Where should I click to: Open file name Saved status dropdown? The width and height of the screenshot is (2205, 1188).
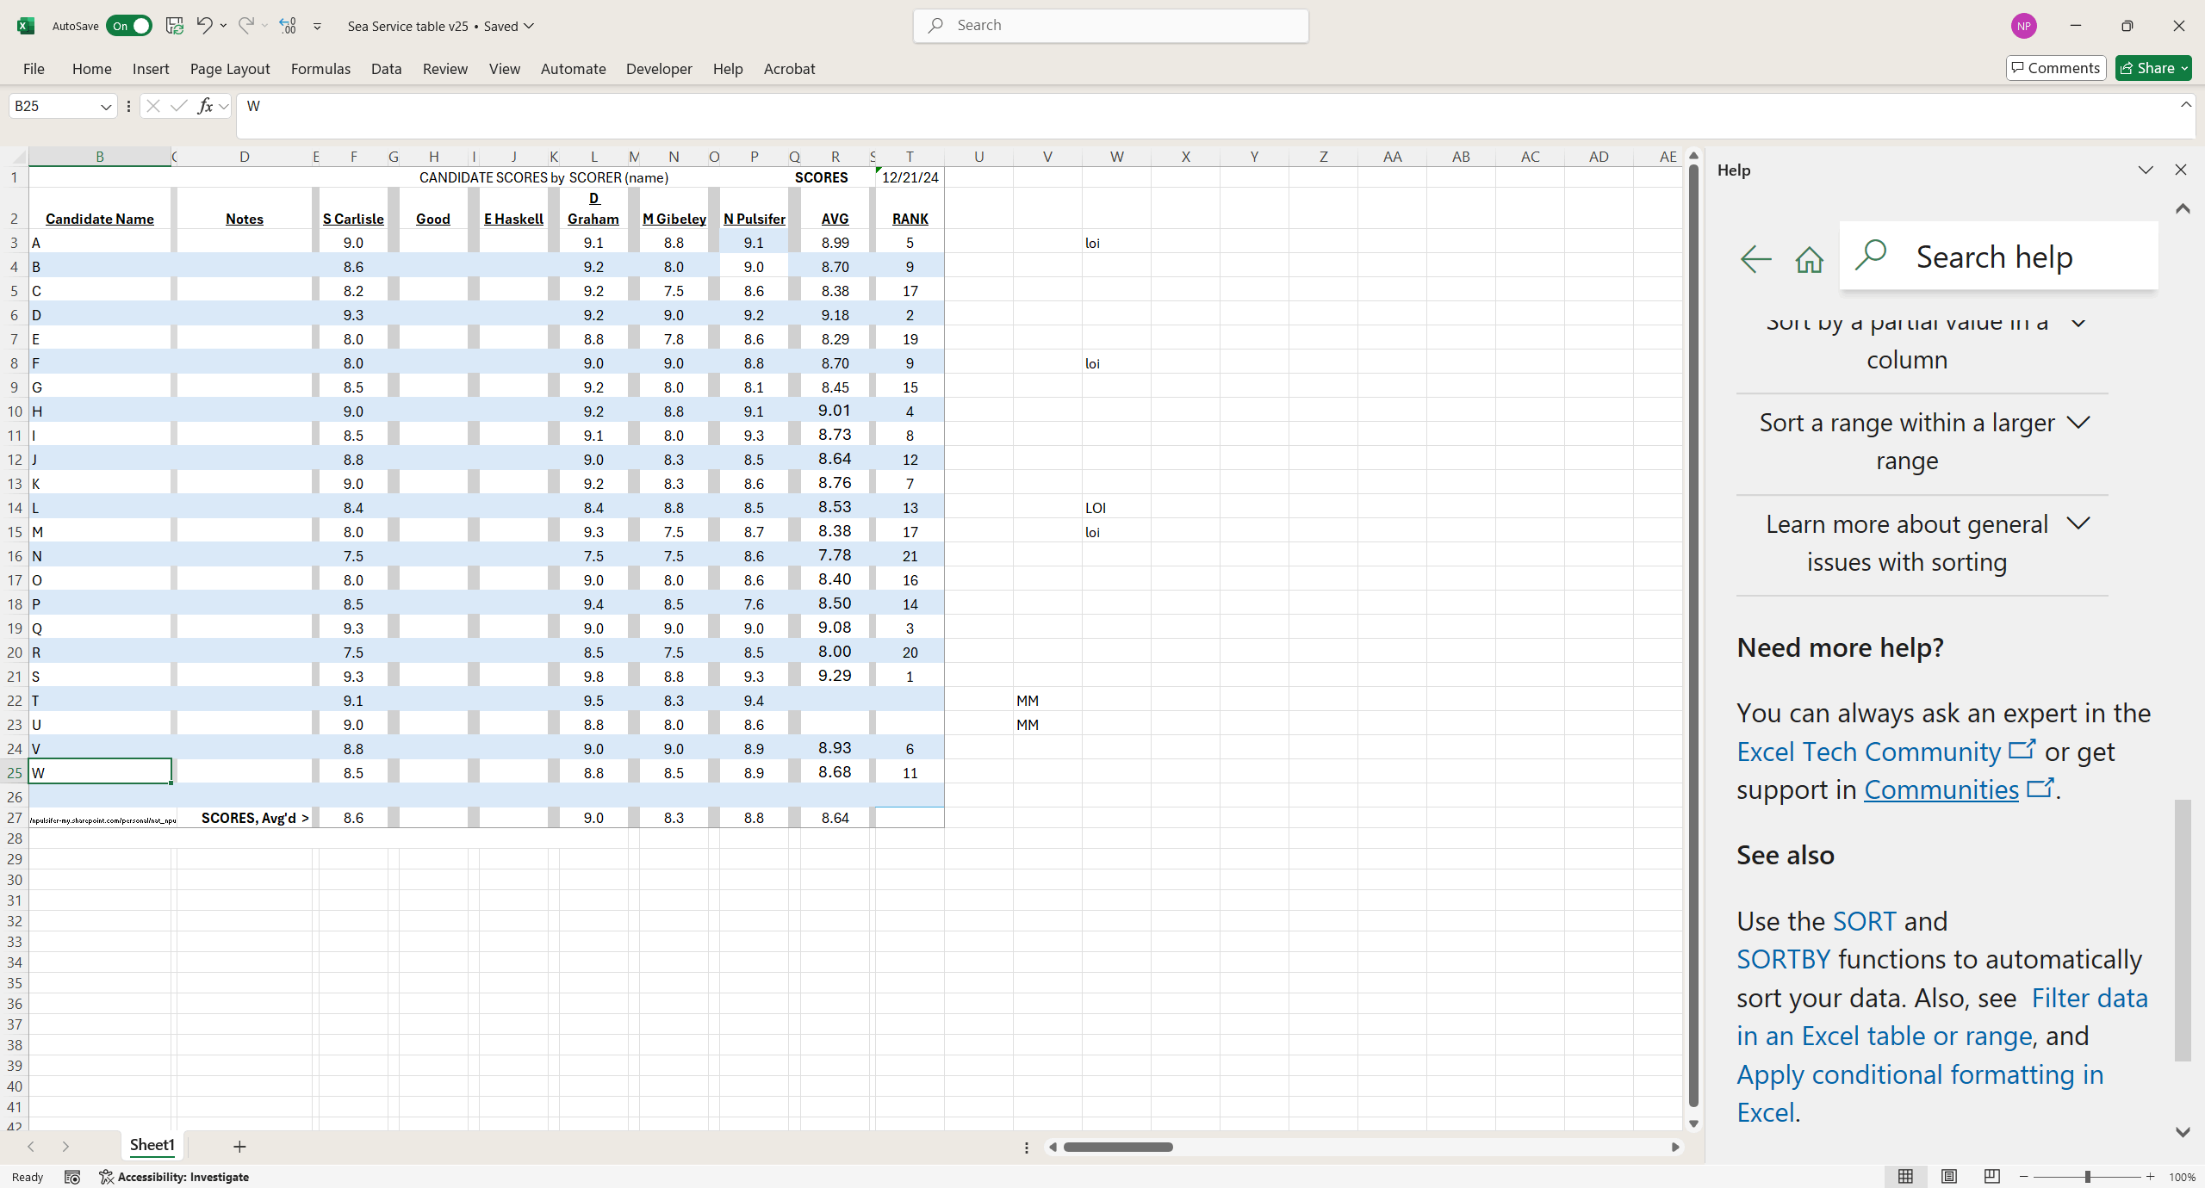pos(529,26)
